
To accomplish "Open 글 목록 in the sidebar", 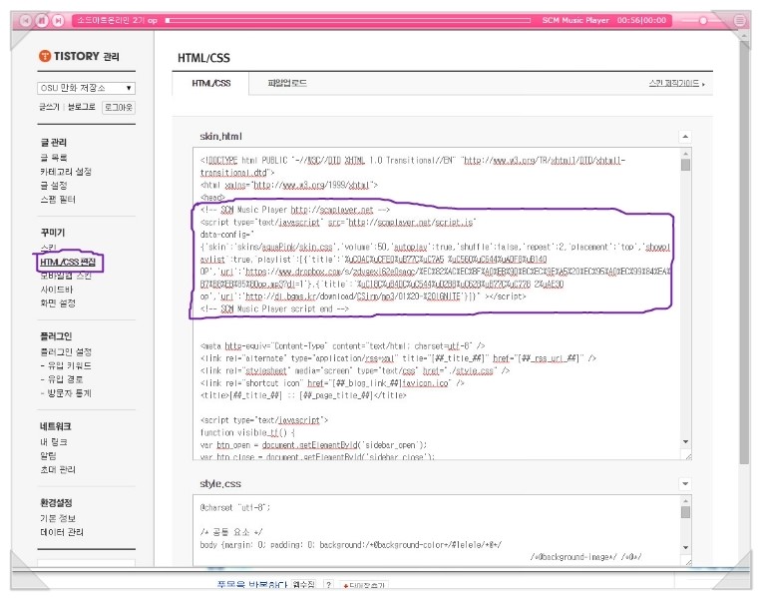I will tap(54, 158).
